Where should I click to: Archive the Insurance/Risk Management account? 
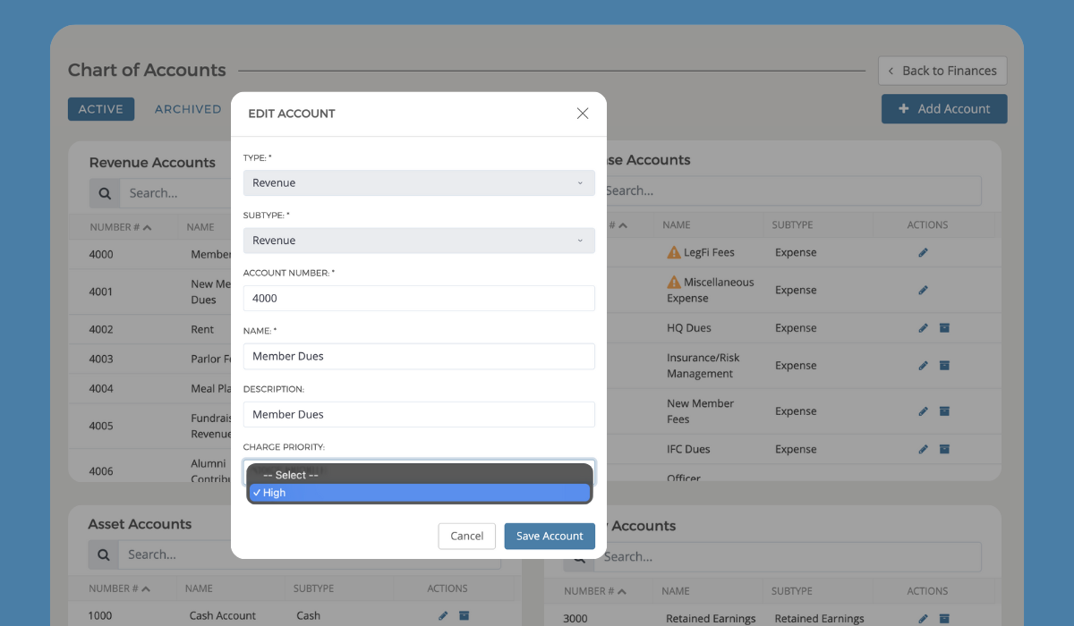(944, 365)
